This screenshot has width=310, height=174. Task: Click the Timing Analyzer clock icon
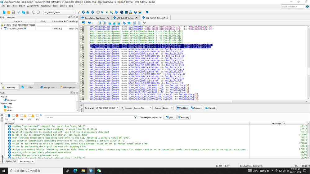coord(122,12)
